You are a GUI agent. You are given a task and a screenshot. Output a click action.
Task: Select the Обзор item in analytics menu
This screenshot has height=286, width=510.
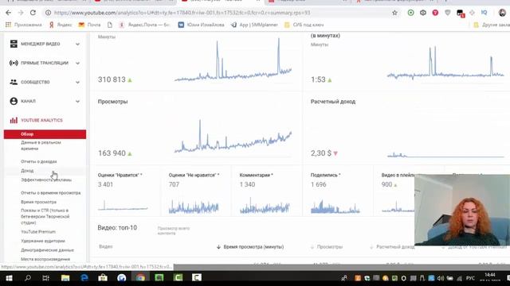coord(45,134)
